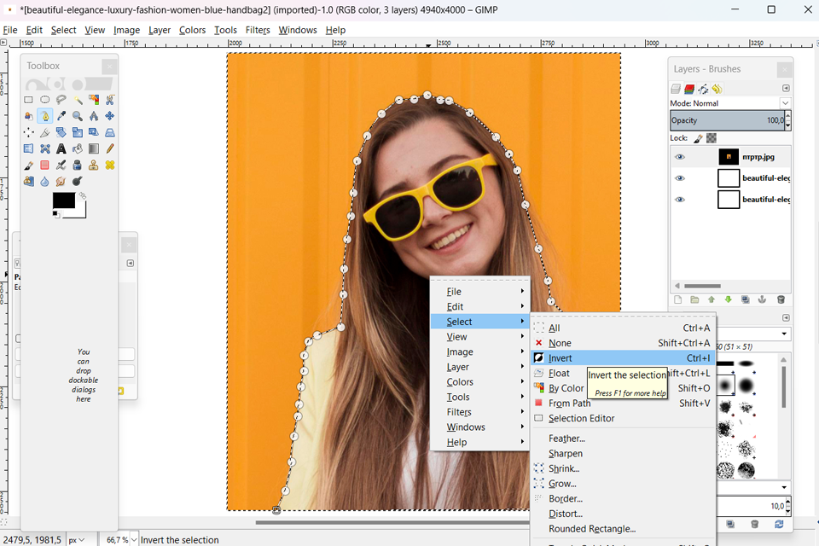Swap foreground and background colors

point(83,195)
